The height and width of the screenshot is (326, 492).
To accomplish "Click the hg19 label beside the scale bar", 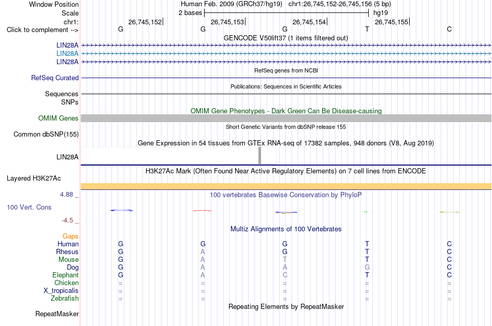I will pos(381,13).
